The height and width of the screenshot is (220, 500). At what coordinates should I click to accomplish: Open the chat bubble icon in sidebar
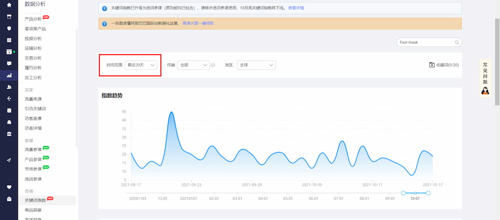click(9, 63)
